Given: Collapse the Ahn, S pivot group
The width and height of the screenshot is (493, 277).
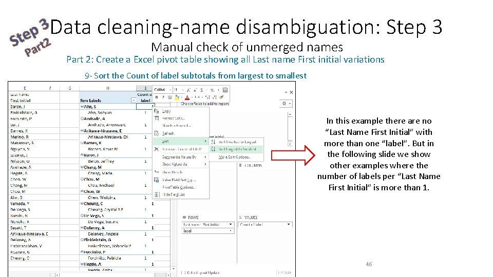Looking at the screenshot, I should point(82,107).
